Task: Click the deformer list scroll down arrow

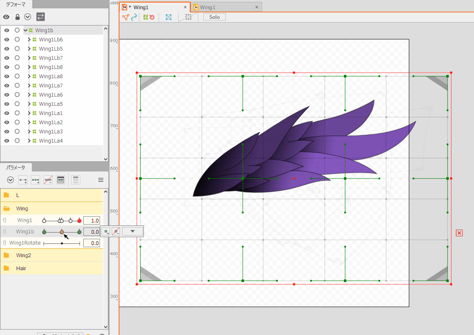Action: pyautogui.click(x=105, y=159)
